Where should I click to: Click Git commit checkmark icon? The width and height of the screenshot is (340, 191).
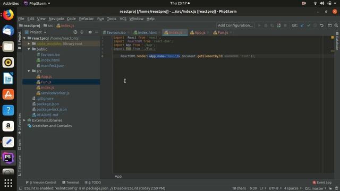point(309,25)
